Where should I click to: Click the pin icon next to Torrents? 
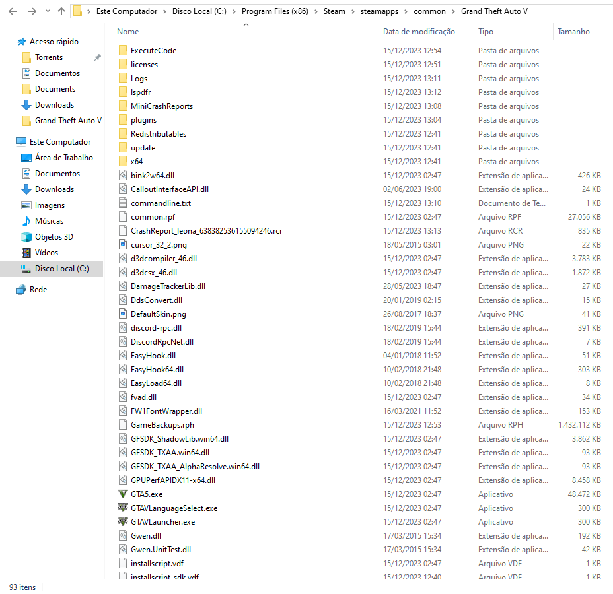click(x=97, y=57)
